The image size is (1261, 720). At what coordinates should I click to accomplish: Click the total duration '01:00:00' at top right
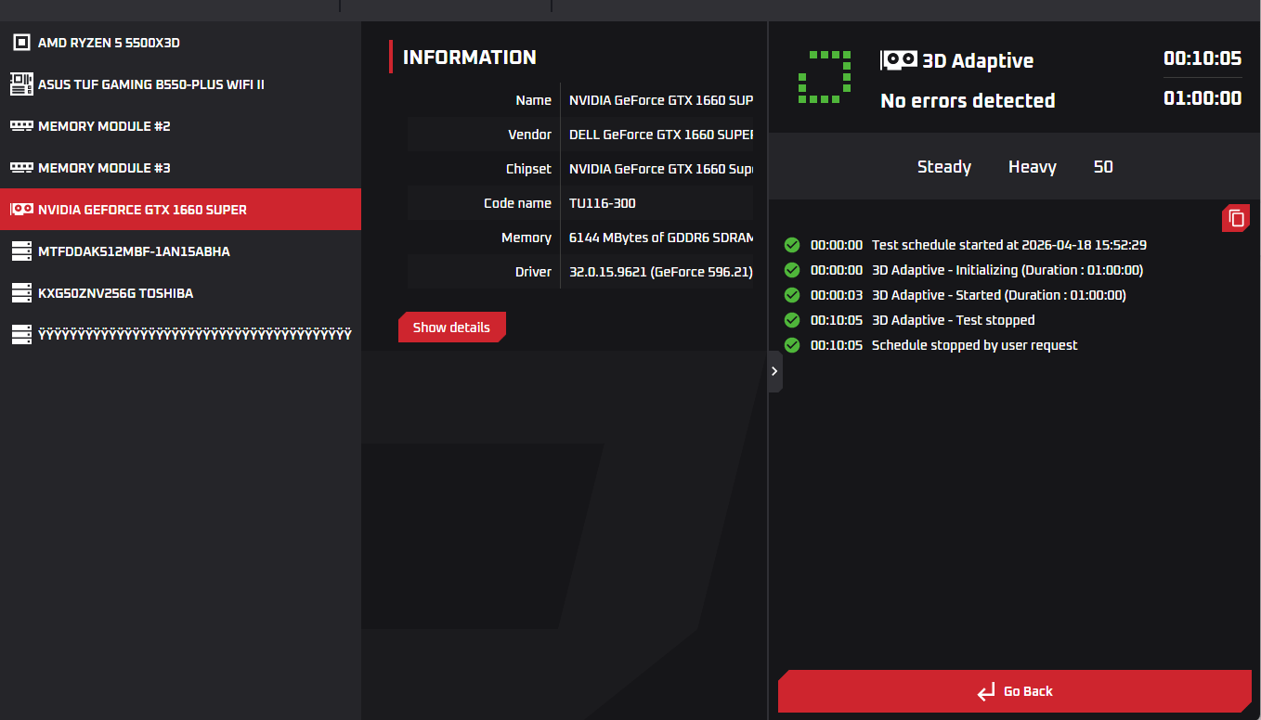pos(1202,98)
